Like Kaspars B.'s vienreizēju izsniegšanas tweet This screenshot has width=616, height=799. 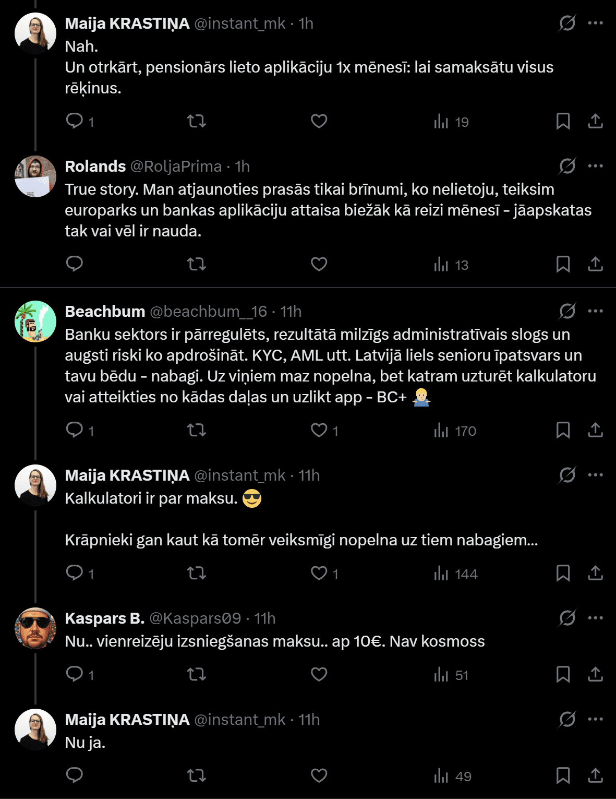pyautogui.click(x=319, y=674)
